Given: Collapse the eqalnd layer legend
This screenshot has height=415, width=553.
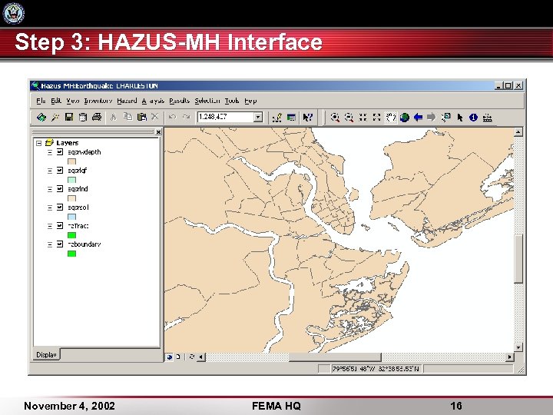Looking at the screenshot, I should tap(50, 189).
